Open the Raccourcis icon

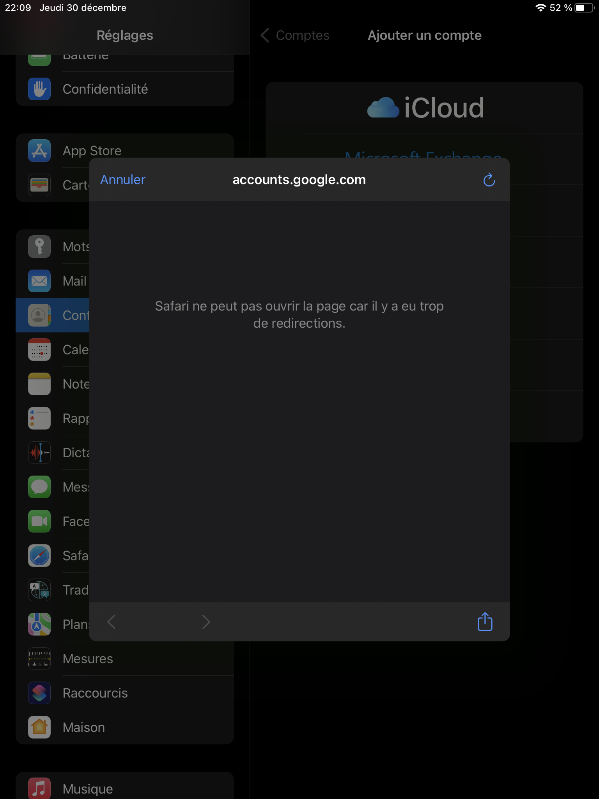pyautogui.click(x=39, y=693)
